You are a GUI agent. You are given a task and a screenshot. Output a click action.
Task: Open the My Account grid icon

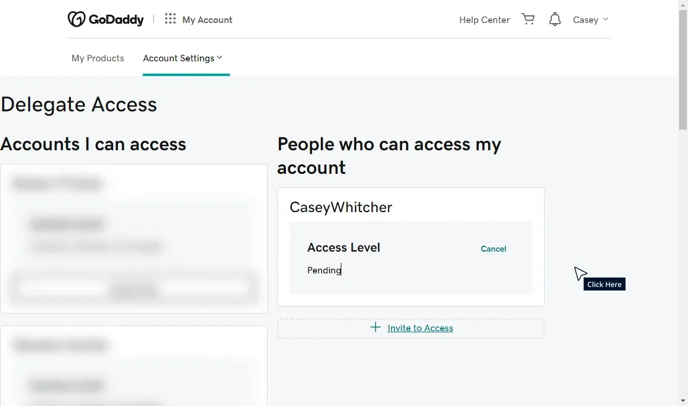pos(170,19)
